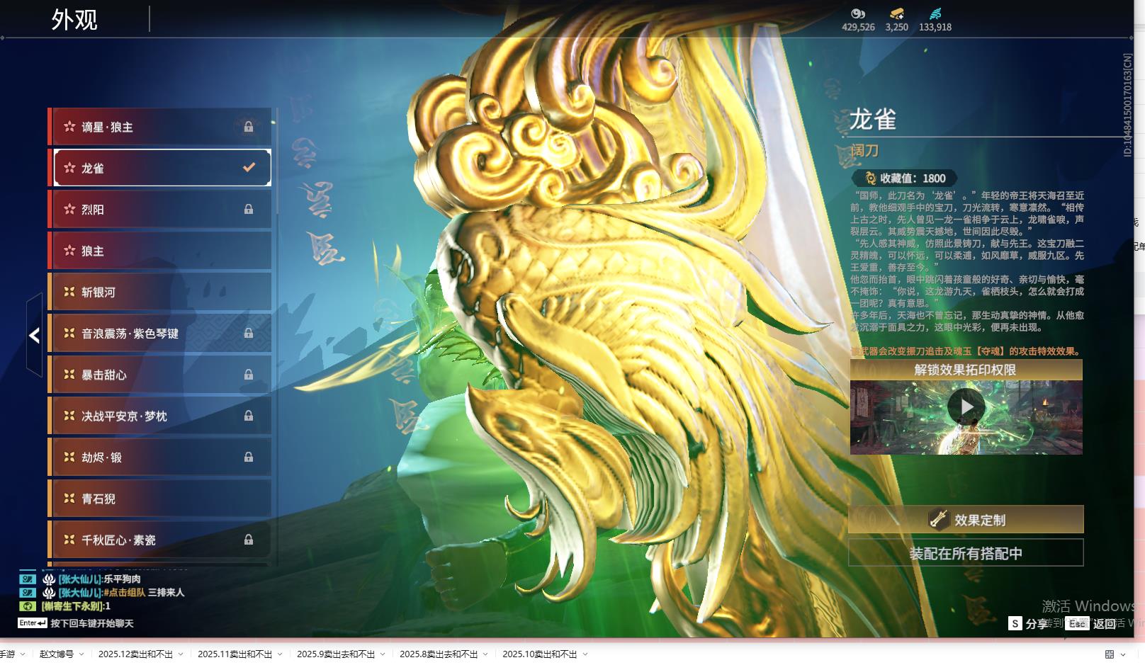Click the silver coin icon above 429,526
Viewport: 1145px width, 665px height.
point(858,13)
